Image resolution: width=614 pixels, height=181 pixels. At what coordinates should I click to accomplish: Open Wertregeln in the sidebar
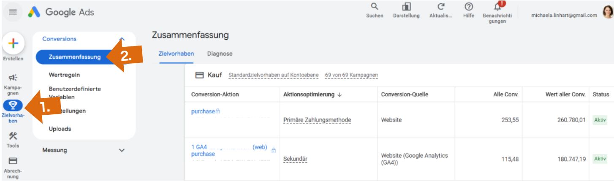tap(64, 75)
